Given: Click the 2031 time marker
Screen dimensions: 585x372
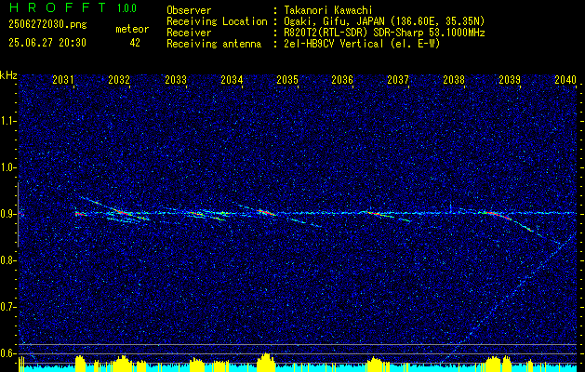Looking at the screenshot, I should pyautogui.click(x=62, y=80).
